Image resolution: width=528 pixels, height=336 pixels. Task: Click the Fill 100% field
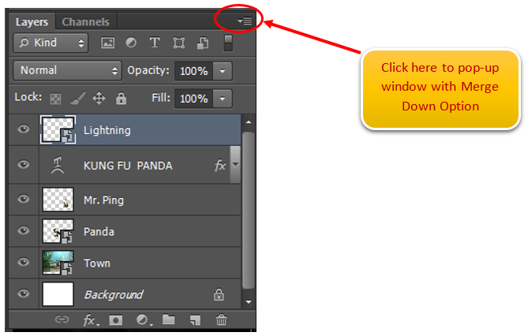pyautogui.click(x=193, y=99)
